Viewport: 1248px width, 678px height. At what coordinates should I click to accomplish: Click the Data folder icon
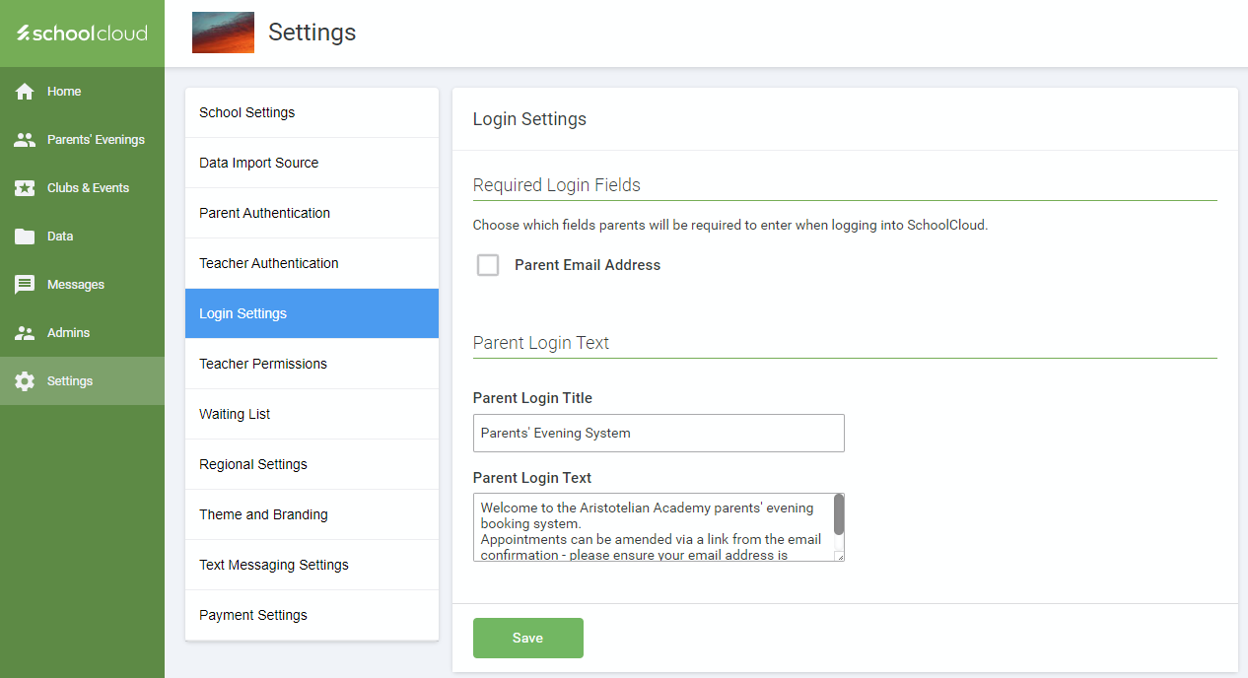click(25, 237)
